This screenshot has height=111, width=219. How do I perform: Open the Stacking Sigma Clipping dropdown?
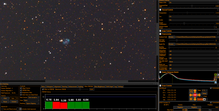[33, 103]
